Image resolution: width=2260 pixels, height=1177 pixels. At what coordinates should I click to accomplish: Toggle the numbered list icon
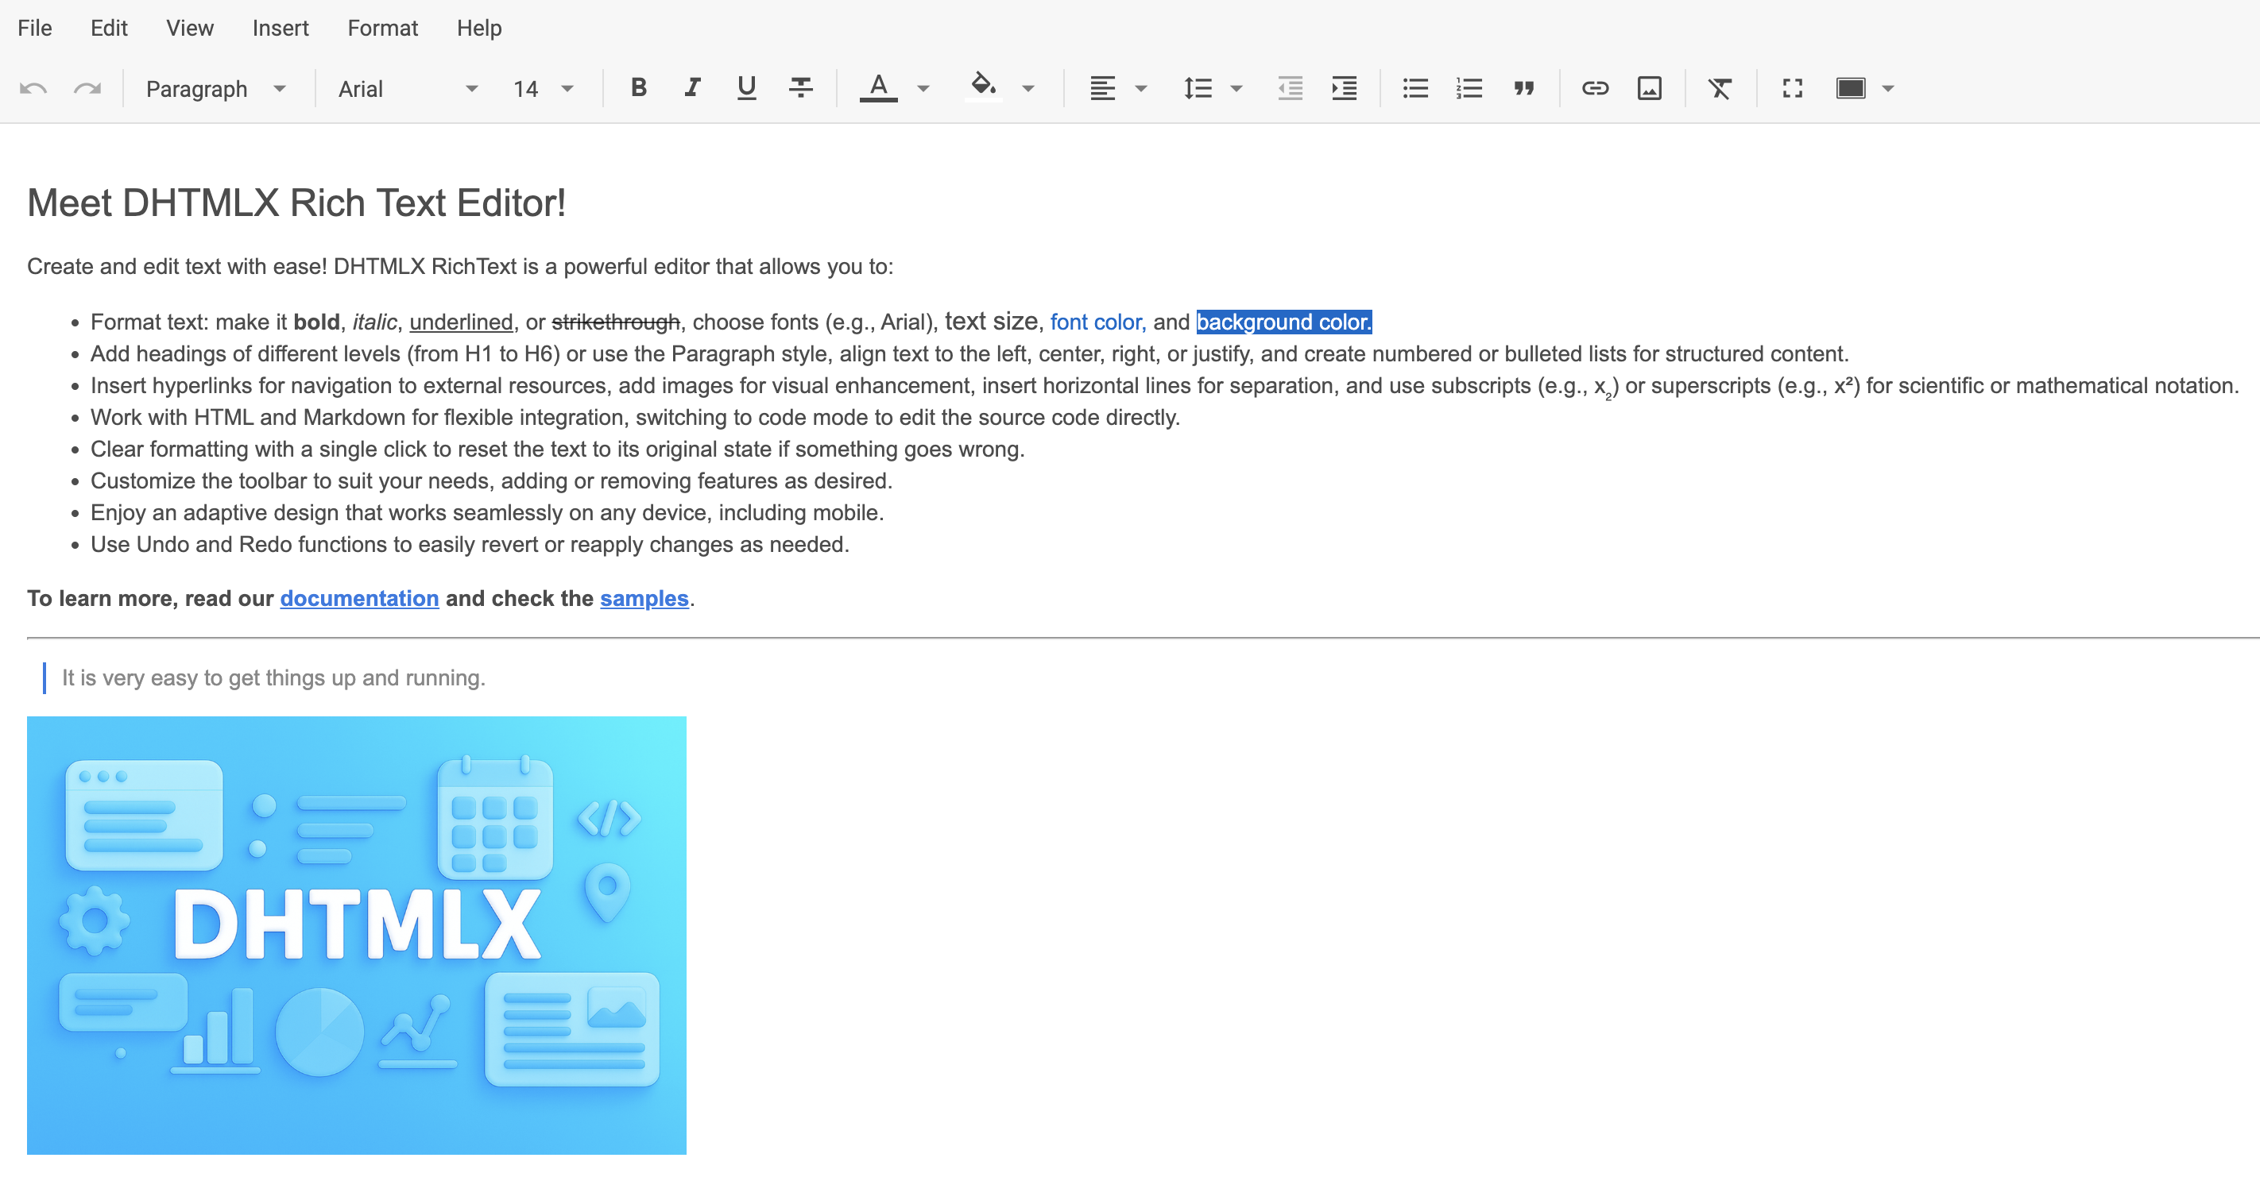(1469, 89)
